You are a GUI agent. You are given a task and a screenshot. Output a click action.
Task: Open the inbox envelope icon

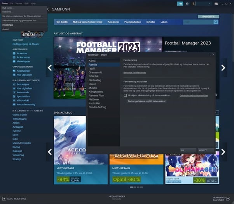coord(187,4)
